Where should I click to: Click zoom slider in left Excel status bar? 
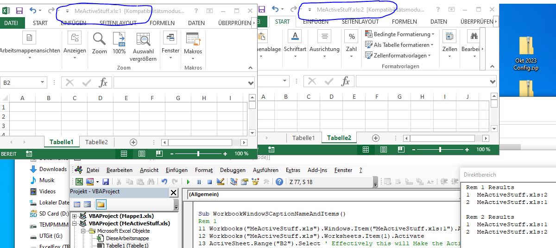(198, 153)
